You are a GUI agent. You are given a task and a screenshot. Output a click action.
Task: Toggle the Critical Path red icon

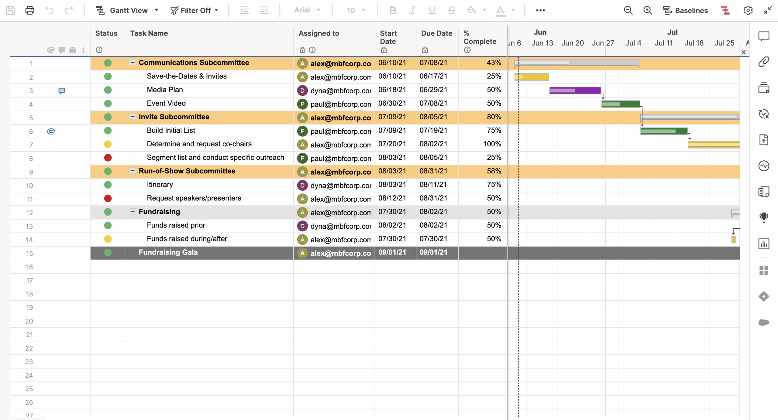[725, 10]
